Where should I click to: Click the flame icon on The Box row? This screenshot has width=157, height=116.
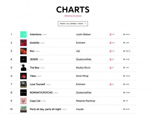(110, 68)
